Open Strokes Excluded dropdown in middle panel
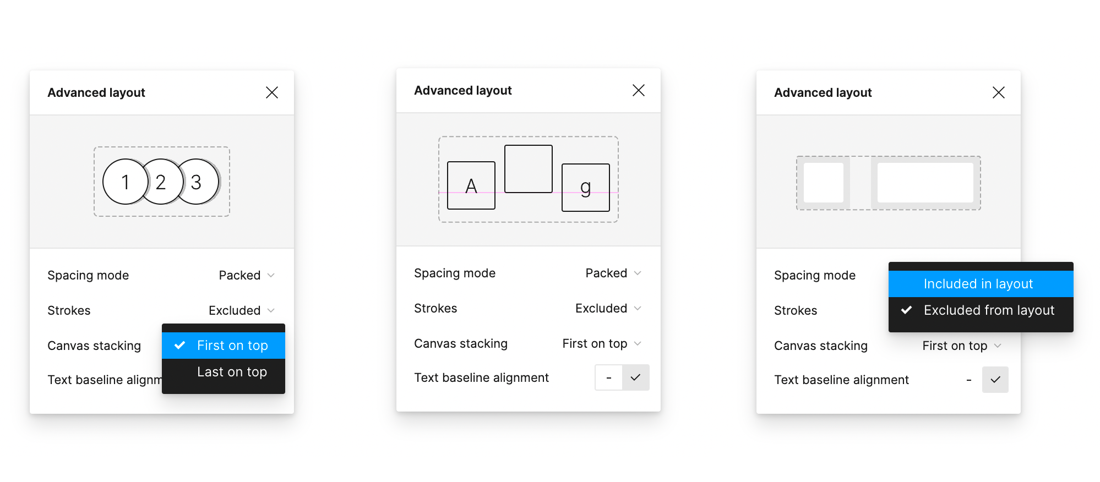1100x482 pixels. point(608,308)
